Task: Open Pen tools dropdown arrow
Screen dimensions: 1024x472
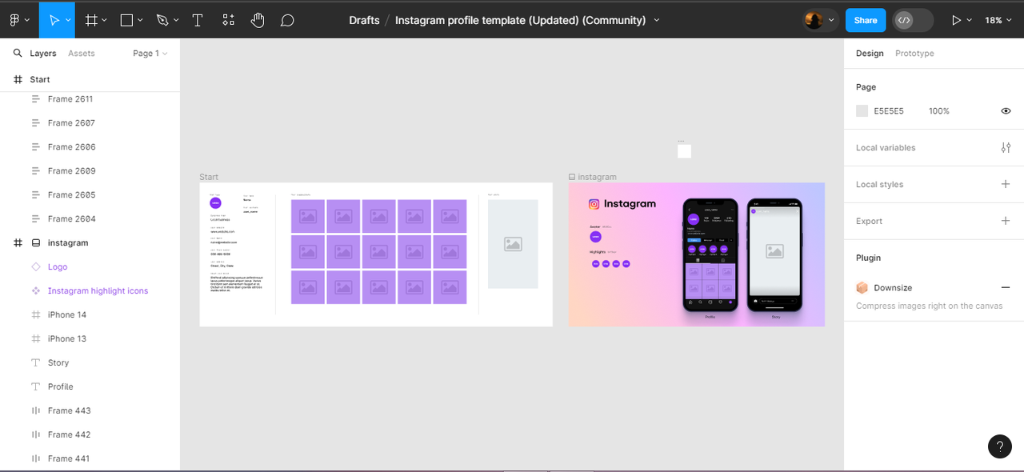Action: [176, 20]
